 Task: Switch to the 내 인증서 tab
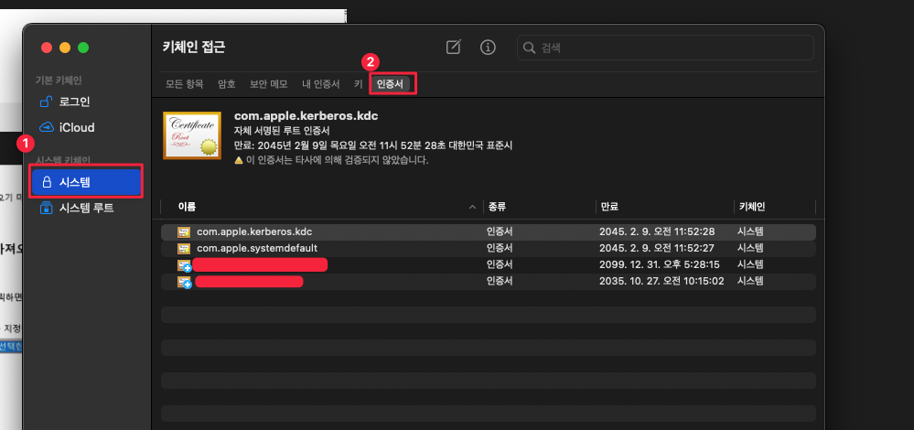[320, 84]
